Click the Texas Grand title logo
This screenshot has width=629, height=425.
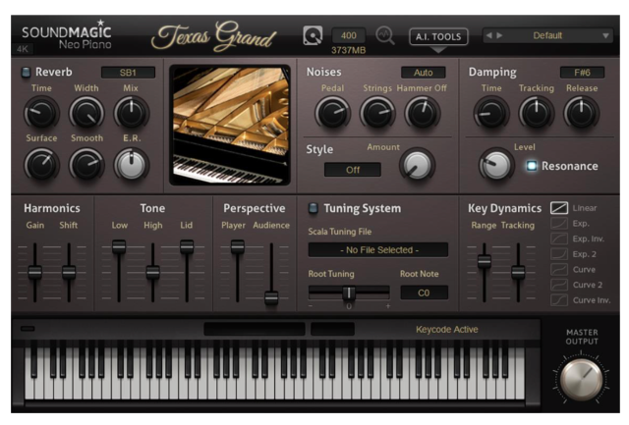pyautogui.click(x=213, y=37)
